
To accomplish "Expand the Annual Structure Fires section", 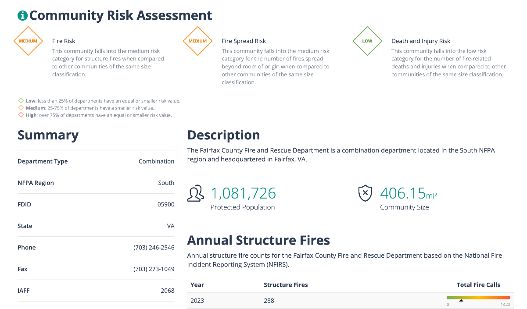I will click(258, 240).
